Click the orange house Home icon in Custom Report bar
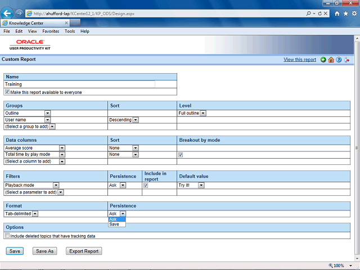 pos(331,60)
